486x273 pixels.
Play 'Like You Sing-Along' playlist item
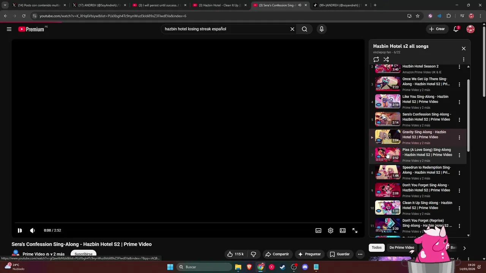[418, 102]
